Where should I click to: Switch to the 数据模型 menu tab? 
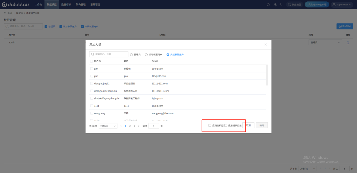point(52,5)
